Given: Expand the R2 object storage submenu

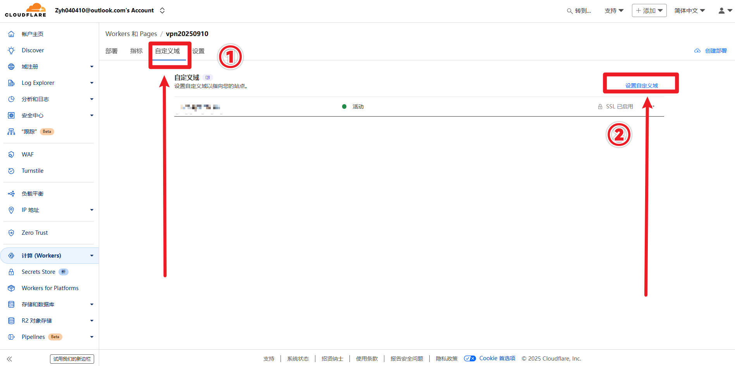Looking at the screenshot, I should point(92,321).
